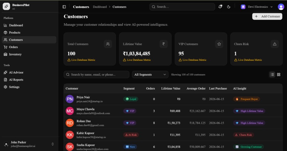
Task: Click the At Risk segment badge
Action: pyautogui.click(x=131, y=135)
